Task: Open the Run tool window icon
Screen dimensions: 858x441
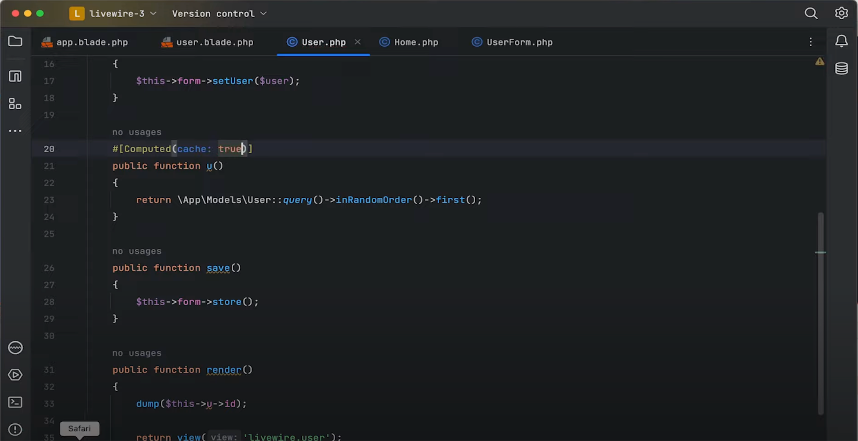Action: coord(15,375)
